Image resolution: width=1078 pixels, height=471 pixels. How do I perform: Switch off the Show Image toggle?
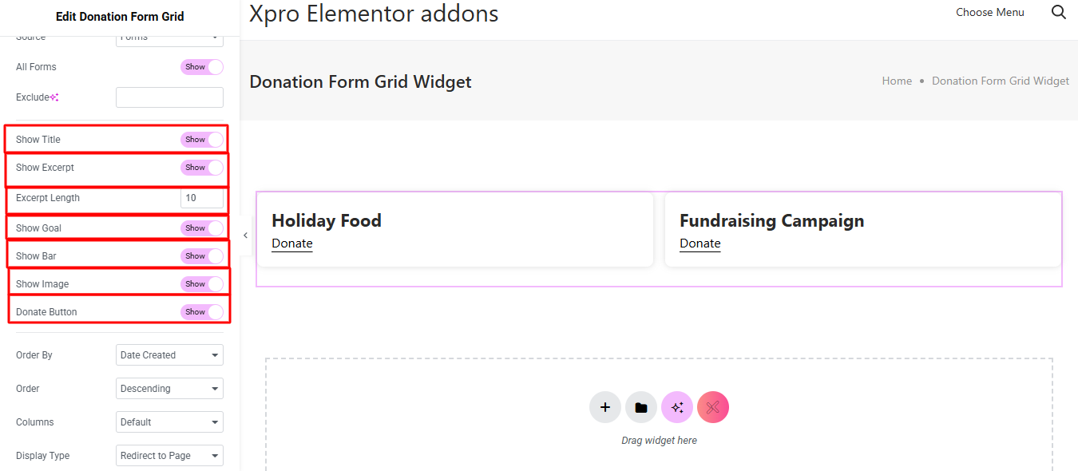tap(201, 284)
